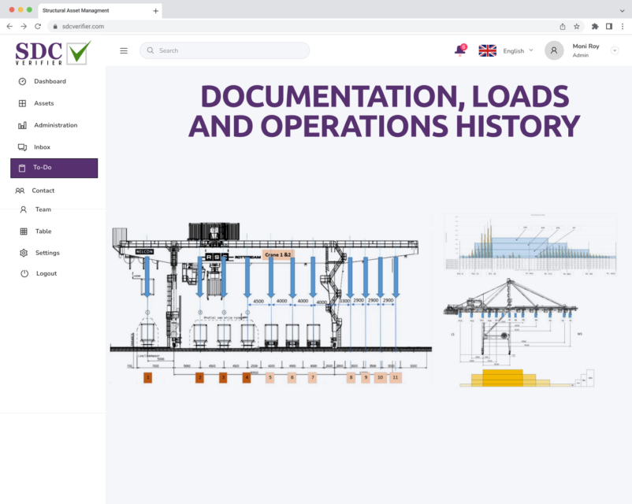632x504 pixels.
Task: Click the Administration bar-chart icon
Action: (x=24, y=124)
